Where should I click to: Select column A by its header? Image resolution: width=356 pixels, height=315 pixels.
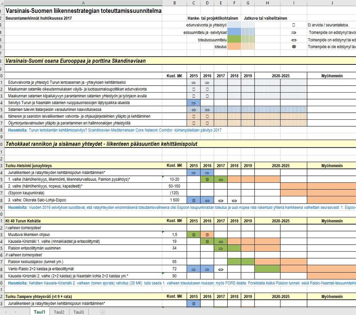click(x=83, y=3)
